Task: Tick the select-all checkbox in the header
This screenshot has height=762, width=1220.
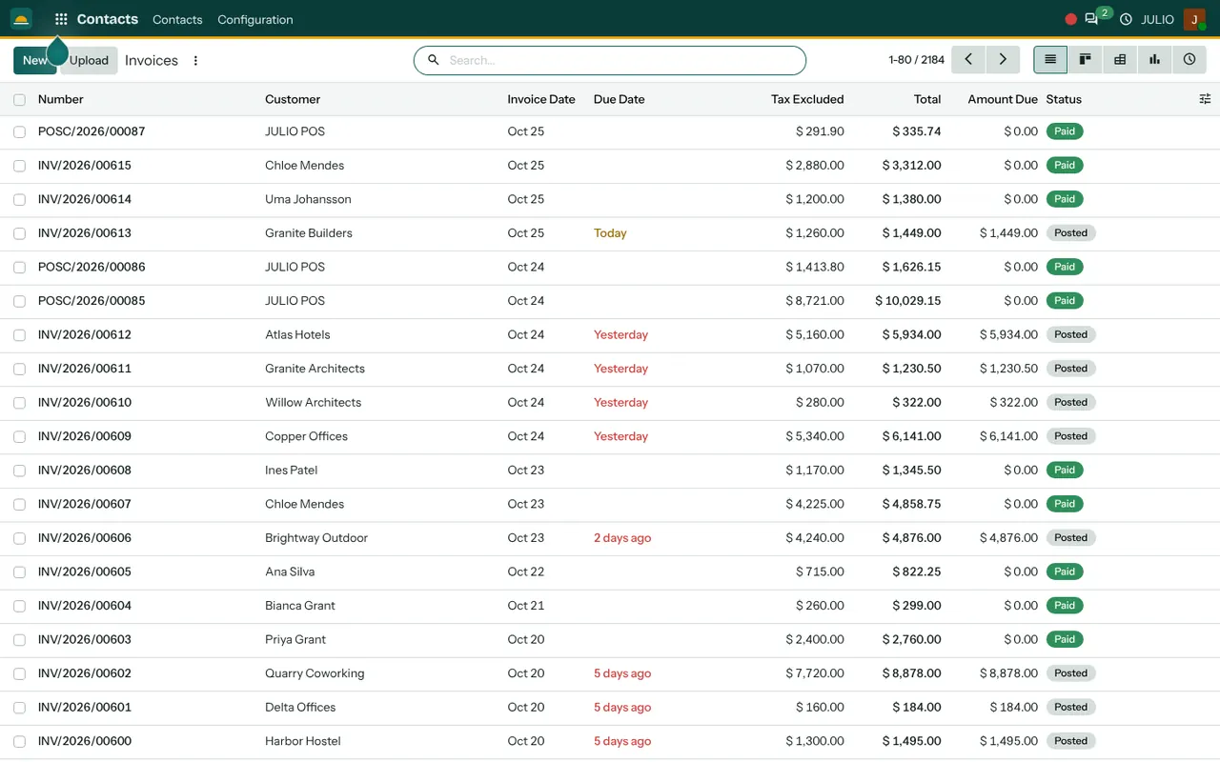Action: (19, 100)
